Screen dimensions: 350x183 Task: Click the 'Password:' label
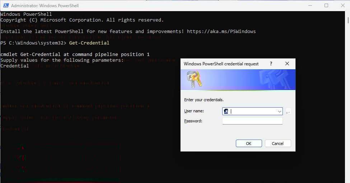click(x=193, y=121)
